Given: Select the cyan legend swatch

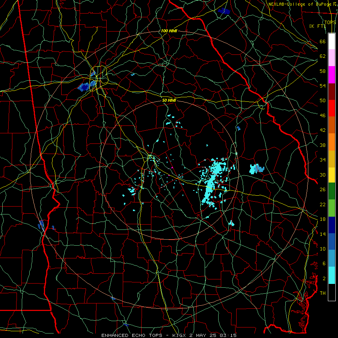Looking at the screenshot, I should (332, 275).
